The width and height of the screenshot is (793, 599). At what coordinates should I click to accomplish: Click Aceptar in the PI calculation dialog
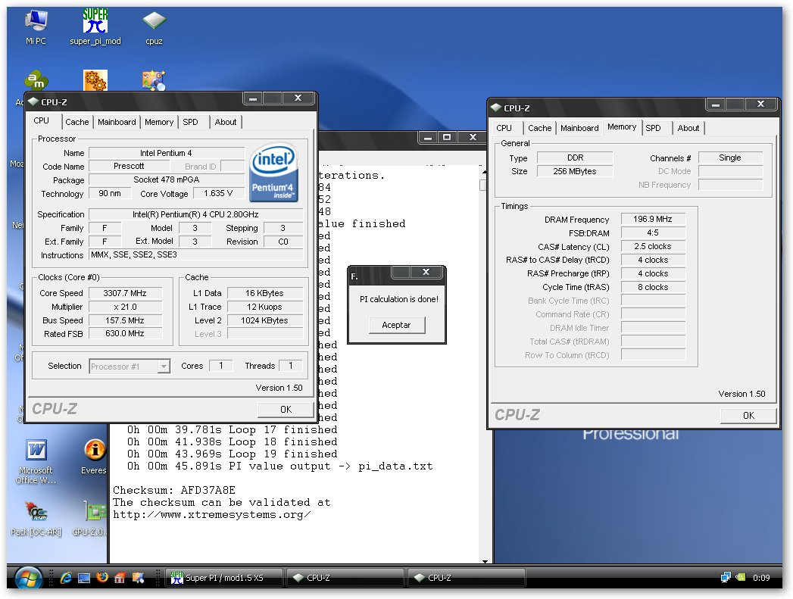[397, 325]
